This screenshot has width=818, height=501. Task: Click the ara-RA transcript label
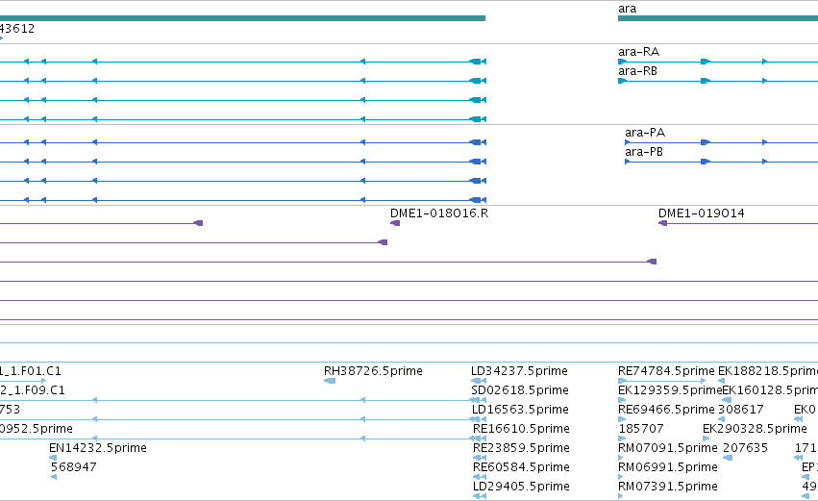tap(638, 52)
